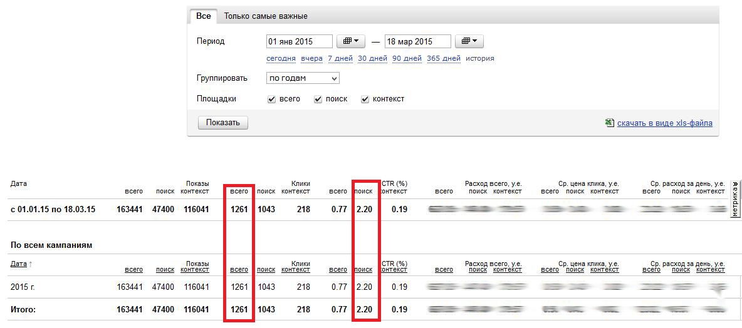This screenshot has width=742, height=328.
Task: Open the Группировать dropdown по годам
Action: pyautogui.click(x=303, y=78)
